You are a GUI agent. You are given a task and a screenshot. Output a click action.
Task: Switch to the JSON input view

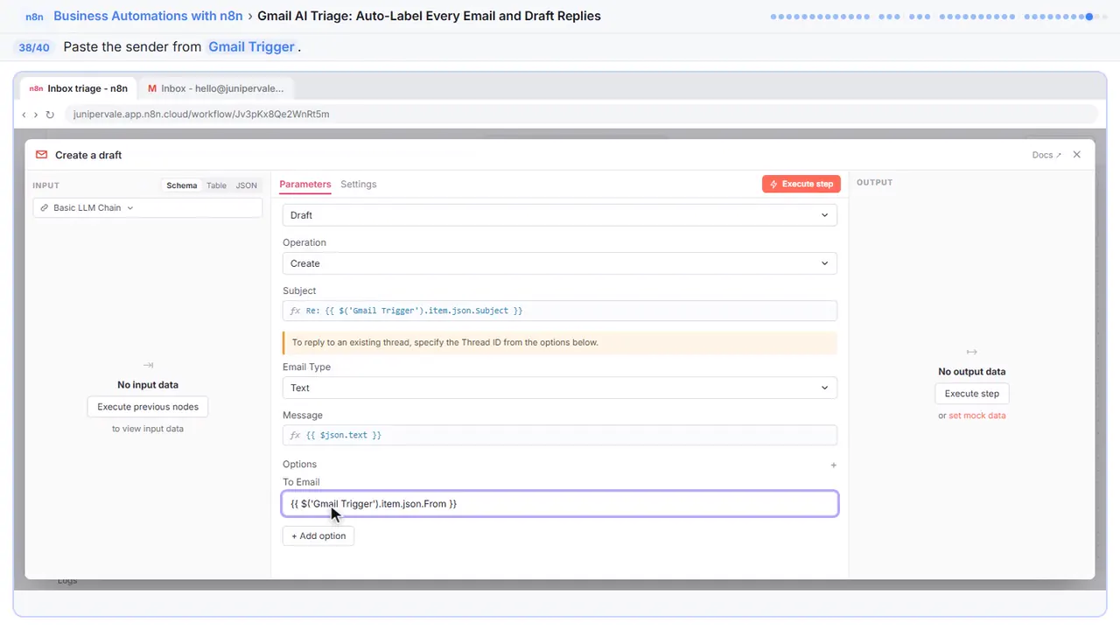pyautogui.click(x=247, y=185)
